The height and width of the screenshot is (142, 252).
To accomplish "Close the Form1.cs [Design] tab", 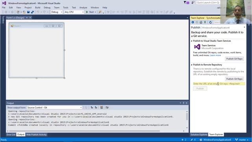I will click(x=30, y=18).
